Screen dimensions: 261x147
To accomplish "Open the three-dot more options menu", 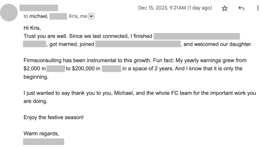I will [258, 9].
